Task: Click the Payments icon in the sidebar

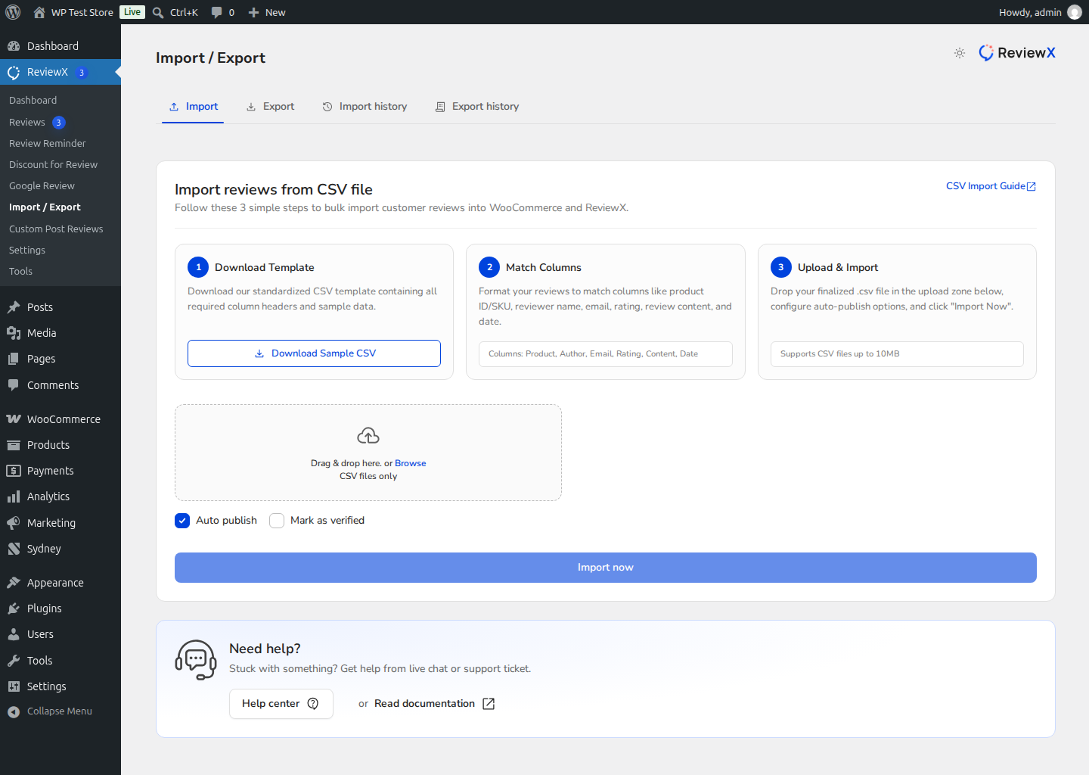Action: (14, 471)
